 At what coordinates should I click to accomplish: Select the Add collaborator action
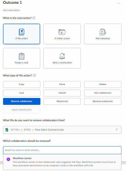tap(103, 93)
